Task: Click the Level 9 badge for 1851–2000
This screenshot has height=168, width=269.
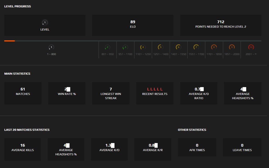Action: [232, 48]
